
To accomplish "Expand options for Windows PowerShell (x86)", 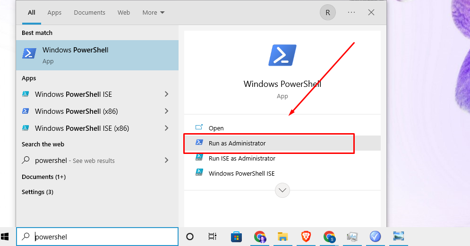I will click(167, 111).
